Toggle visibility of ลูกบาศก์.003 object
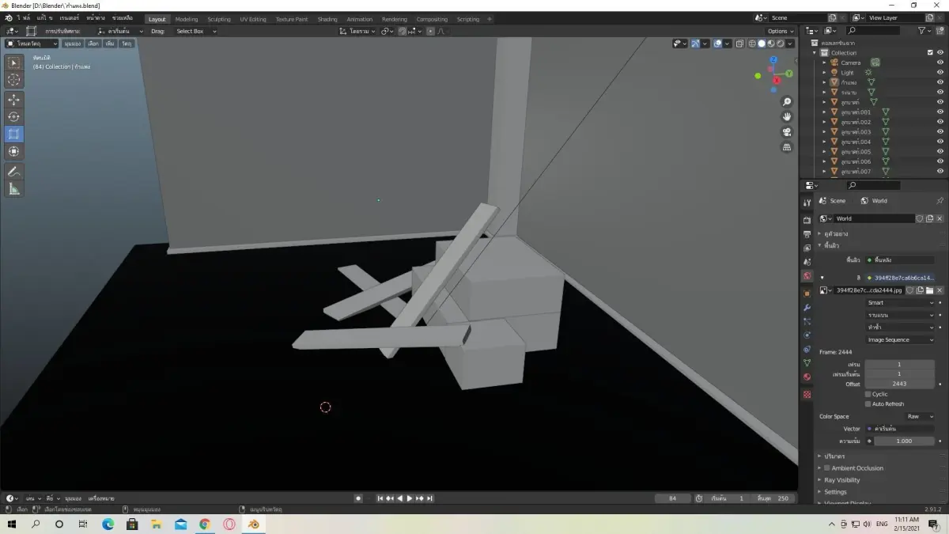This screenshot has height=534, width=949. (x=940, y=131)
